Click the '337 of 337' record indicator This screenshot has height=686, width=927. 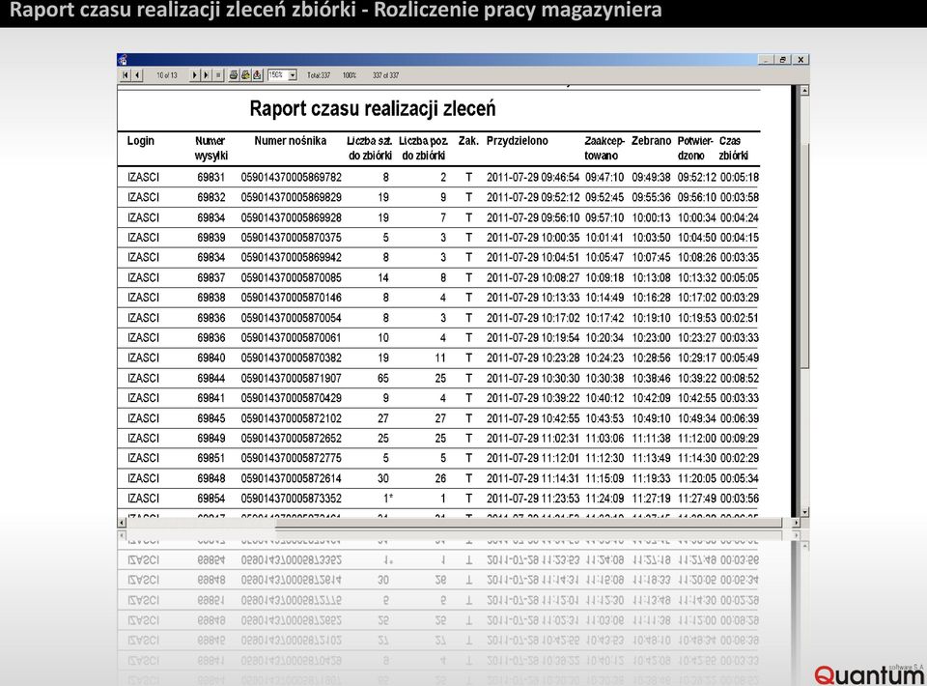385,75
